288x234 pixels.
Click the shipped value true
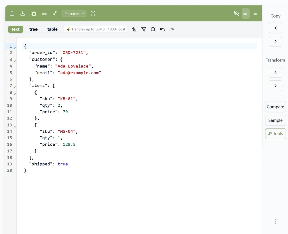point(63,164)
